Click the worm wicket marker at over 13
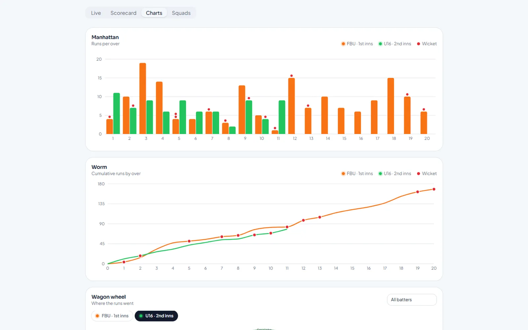528x330 pixels. click(320, 217)
